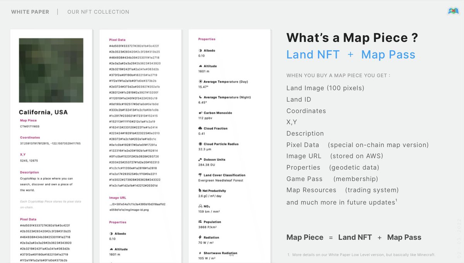Click the WHEN YOU BUY A MAP PIECE line

point(338,75)
